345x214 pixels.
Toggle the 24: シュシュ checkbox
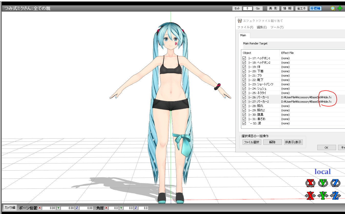click(244, 89)
